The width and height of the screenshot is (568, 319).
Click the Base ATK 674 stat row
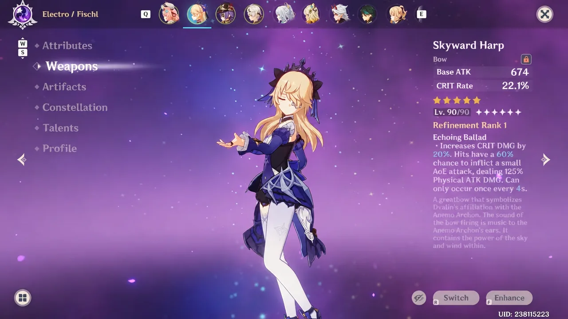(482, 72)
